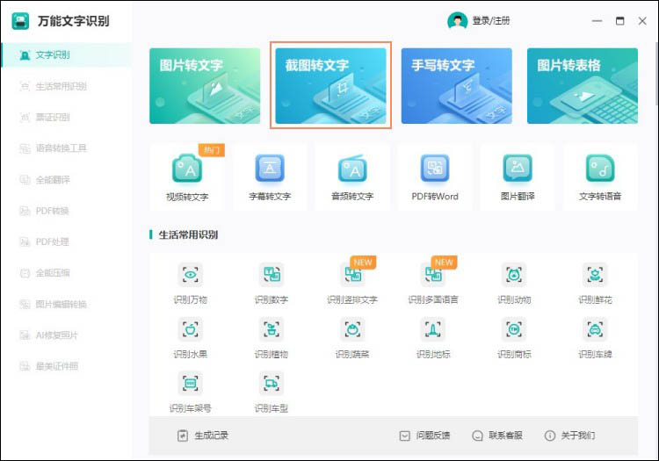Image resolution: width=659 pixels, height=461 pixels.
Task: Launch PDF转Word tool icon
Action: tap(435, 169)
